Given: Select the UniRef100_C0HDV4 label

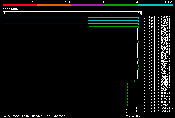Looking at the screenshot, I should click(157, 105).
